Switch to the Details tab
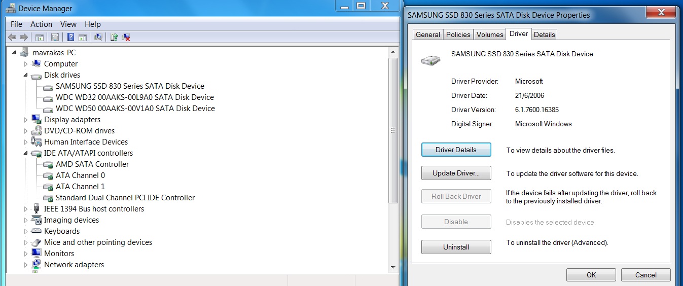Screen dimensions: 683x286 click(x=545, y=34)
